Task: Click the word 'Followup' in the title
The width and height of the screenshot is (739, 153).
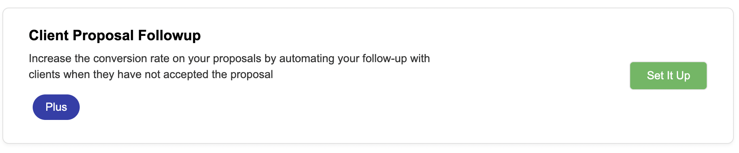Action: 169,35
